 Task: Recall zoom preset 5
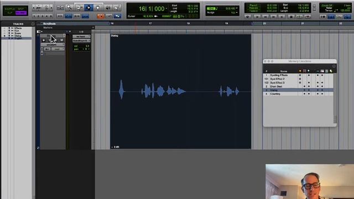pyautogui.click(x=51, y=16)
